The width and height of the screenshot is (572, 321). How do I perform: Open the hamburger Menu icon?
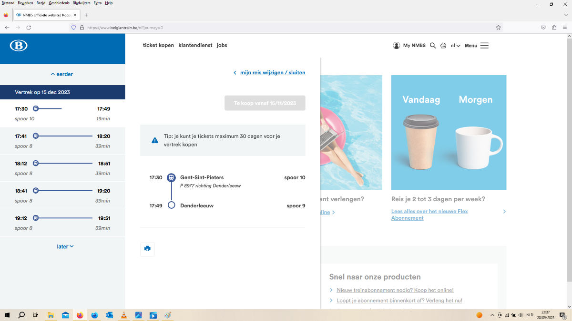[484, 46]
